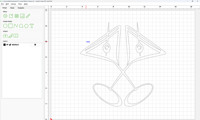This screenshot has height=120, width=200.
Task: Select the Polyline curve tool
Action: pyautogui.click(x=16, y=26)
